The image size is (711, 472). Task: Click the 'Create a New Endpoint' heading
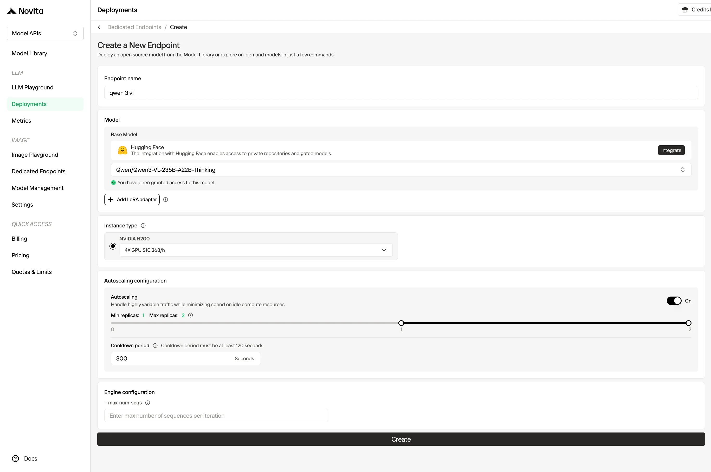pyautogui.click(x=138, y=45)
